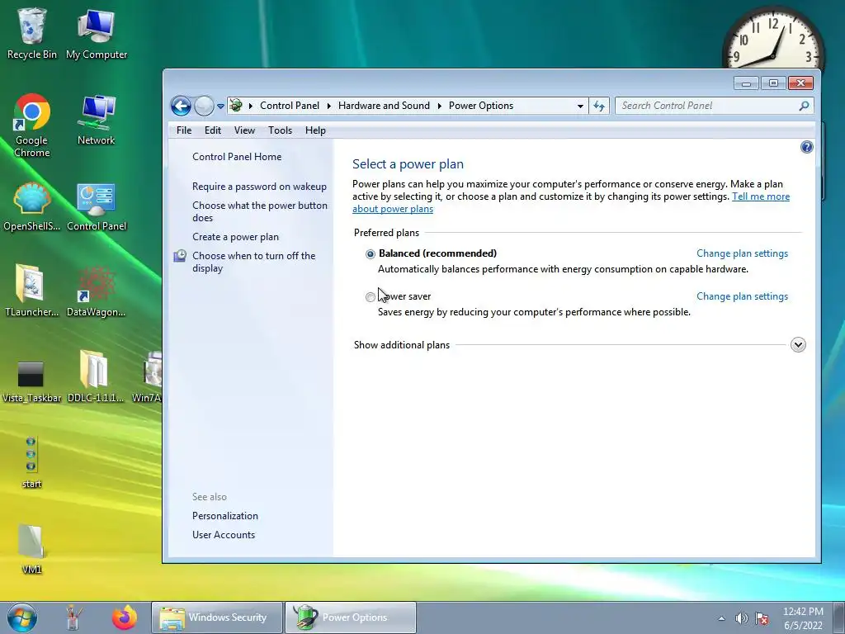
Task: Open the Tools menu
Action: click(280, 130)
